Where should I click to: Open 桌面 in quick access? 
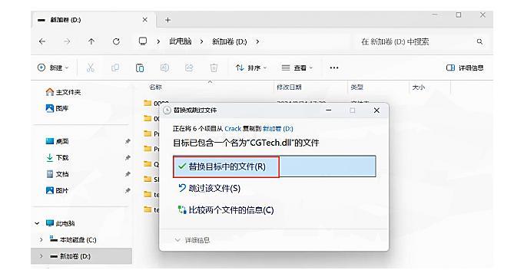point(57,141)
